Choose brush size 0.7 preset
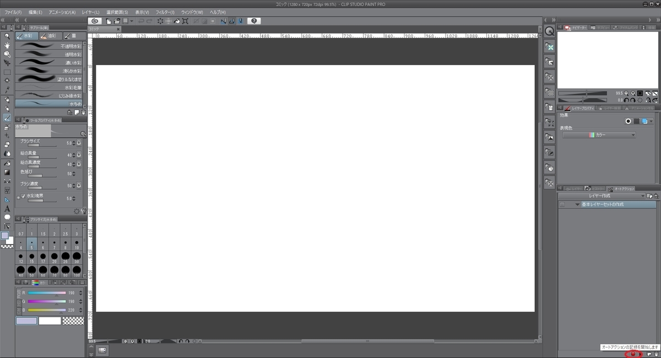Image resolution: width=661 pixels, height=358 pixels. point(21,231)
